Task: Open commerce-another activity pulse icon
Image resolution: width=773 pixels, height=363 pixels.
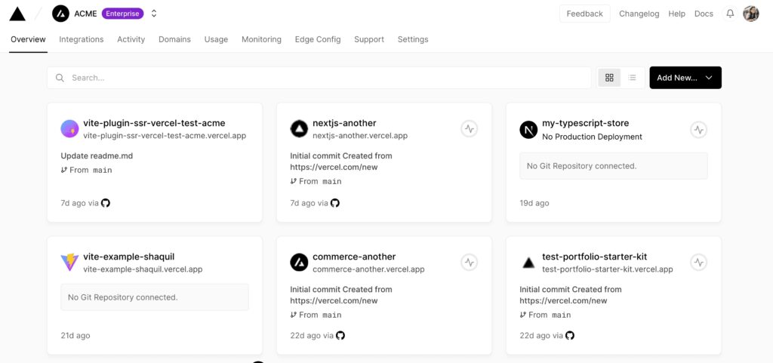Action: point(470,263)
